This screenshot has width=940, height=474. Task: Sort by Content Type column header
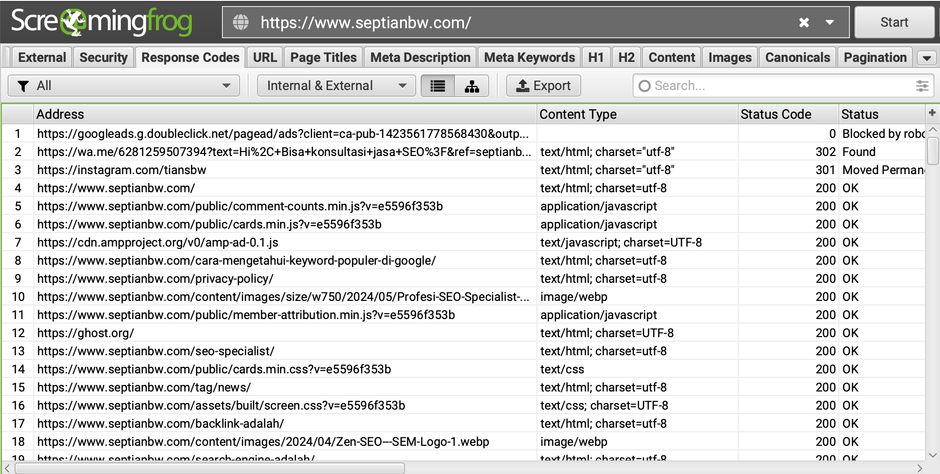pyautogui.click(x=637, y=114)
